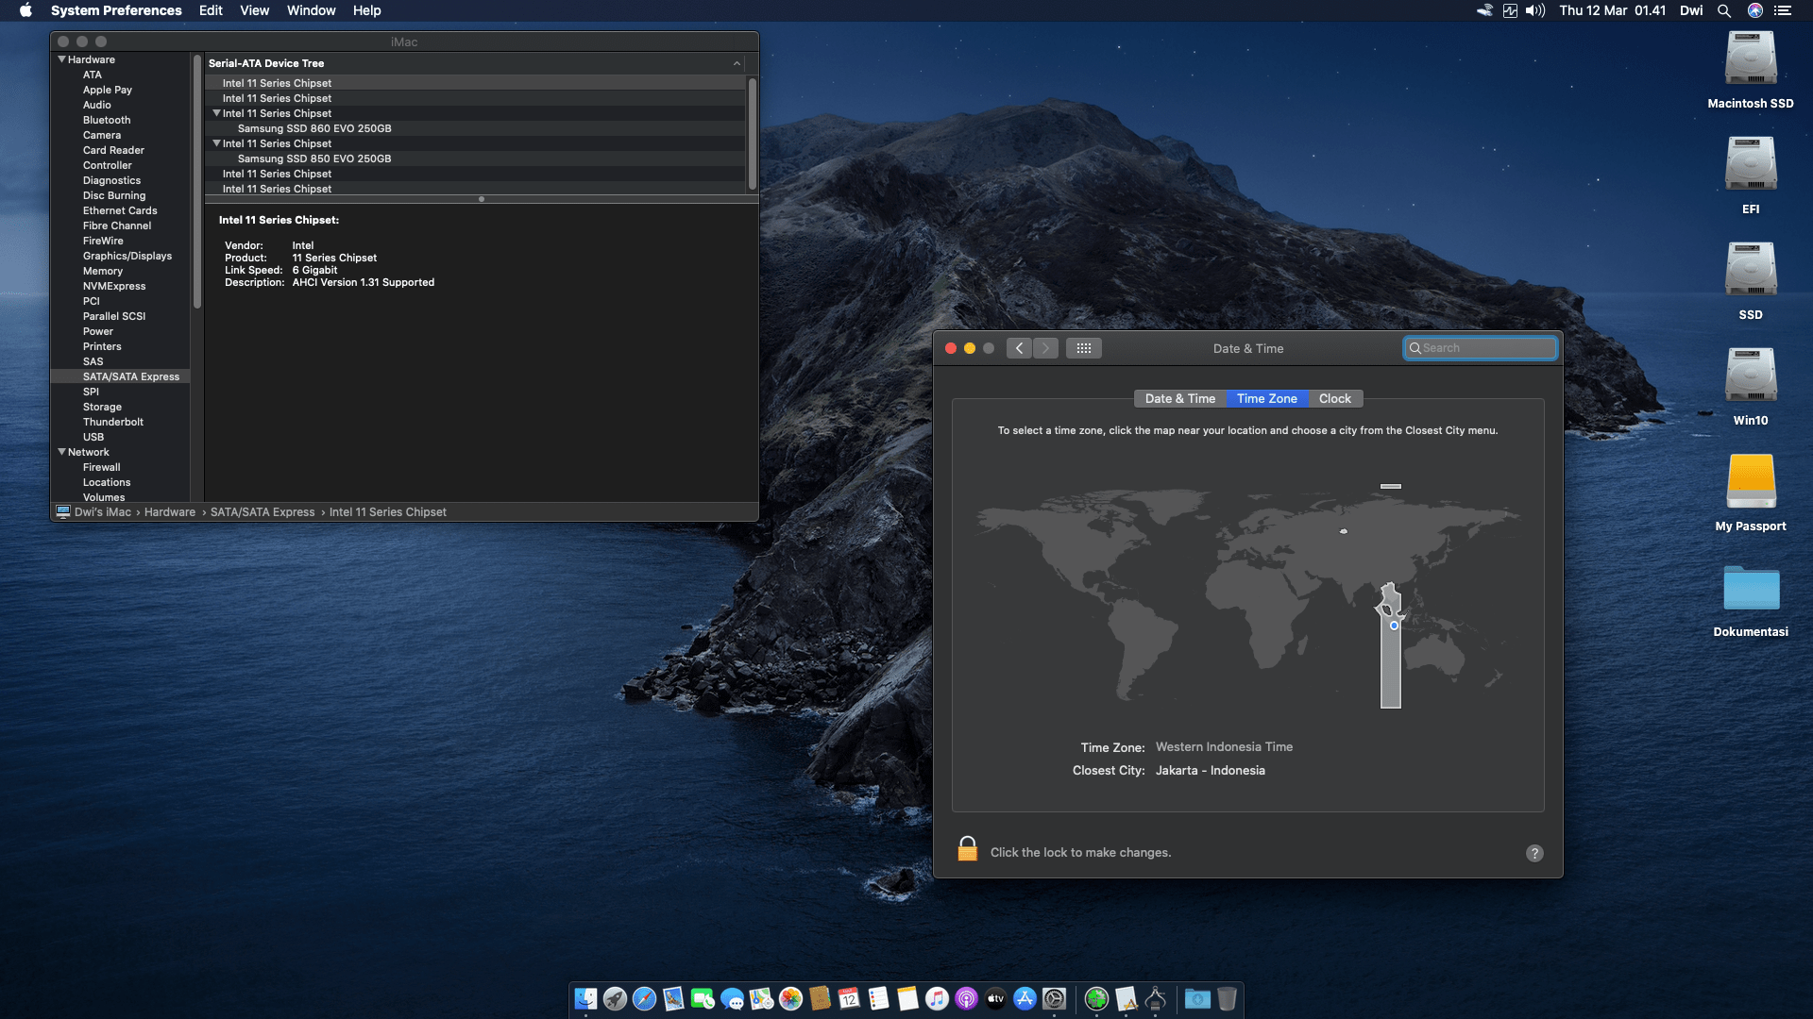Viewport: 1813px width, 1019px height.
Task: Open the Help question mark button
Action: tap(1534, 853)
